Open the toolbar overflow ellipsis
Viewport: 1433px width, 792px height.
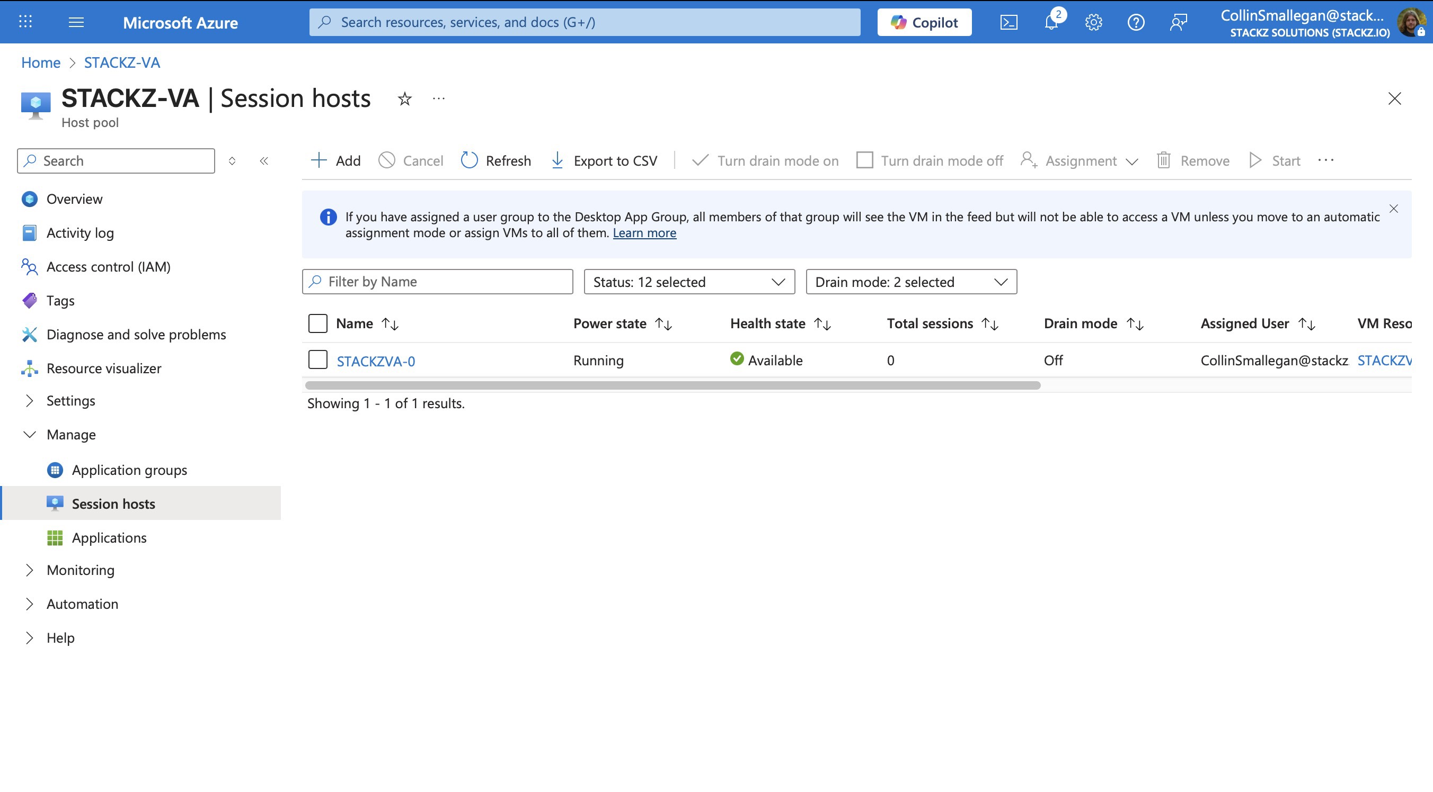tap(1325, 160)
